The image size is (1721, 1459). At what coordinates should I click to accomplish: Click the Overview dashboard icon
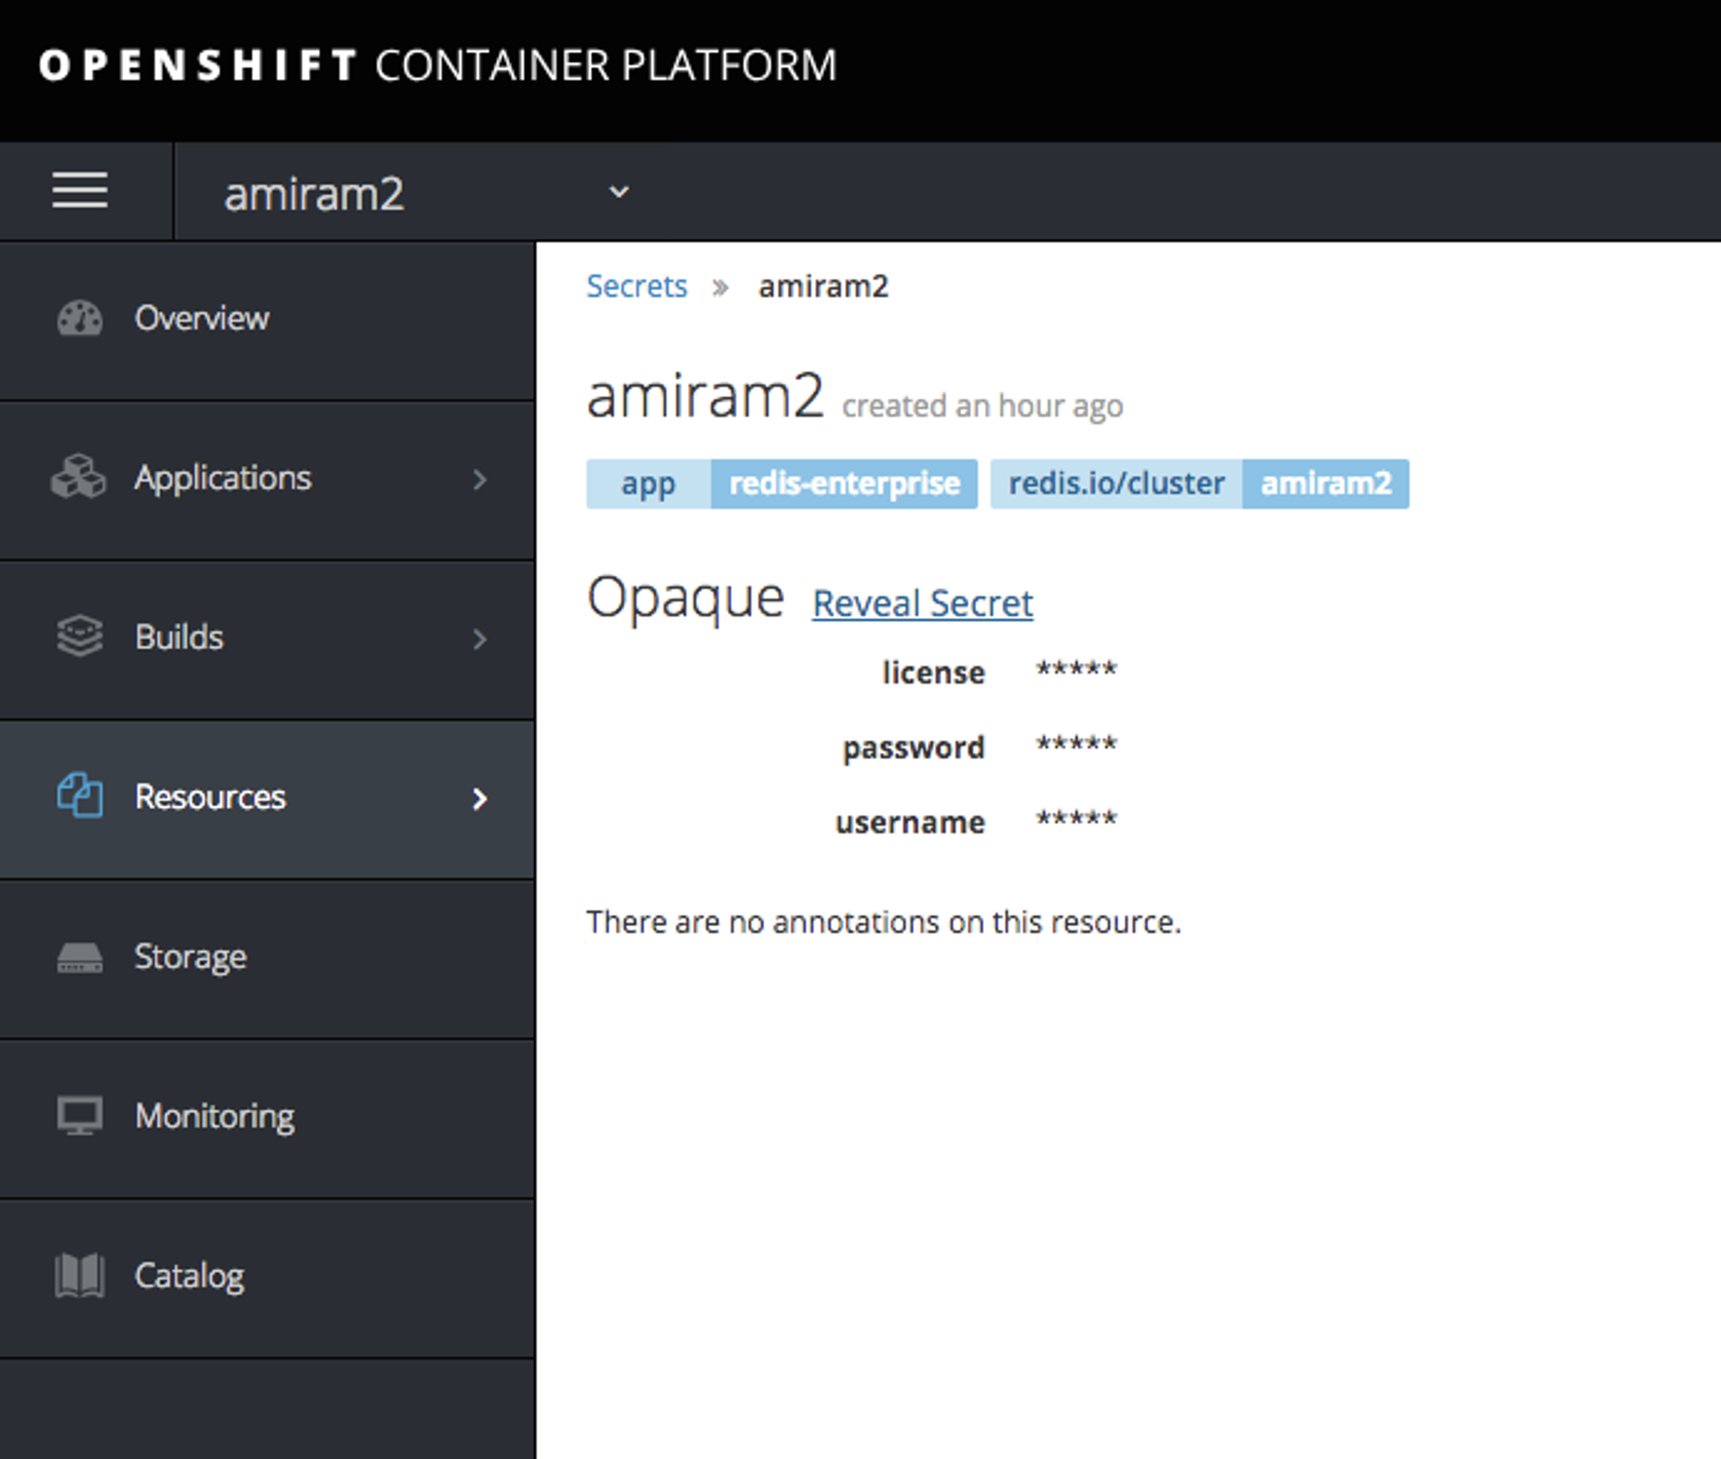(79, 319)
